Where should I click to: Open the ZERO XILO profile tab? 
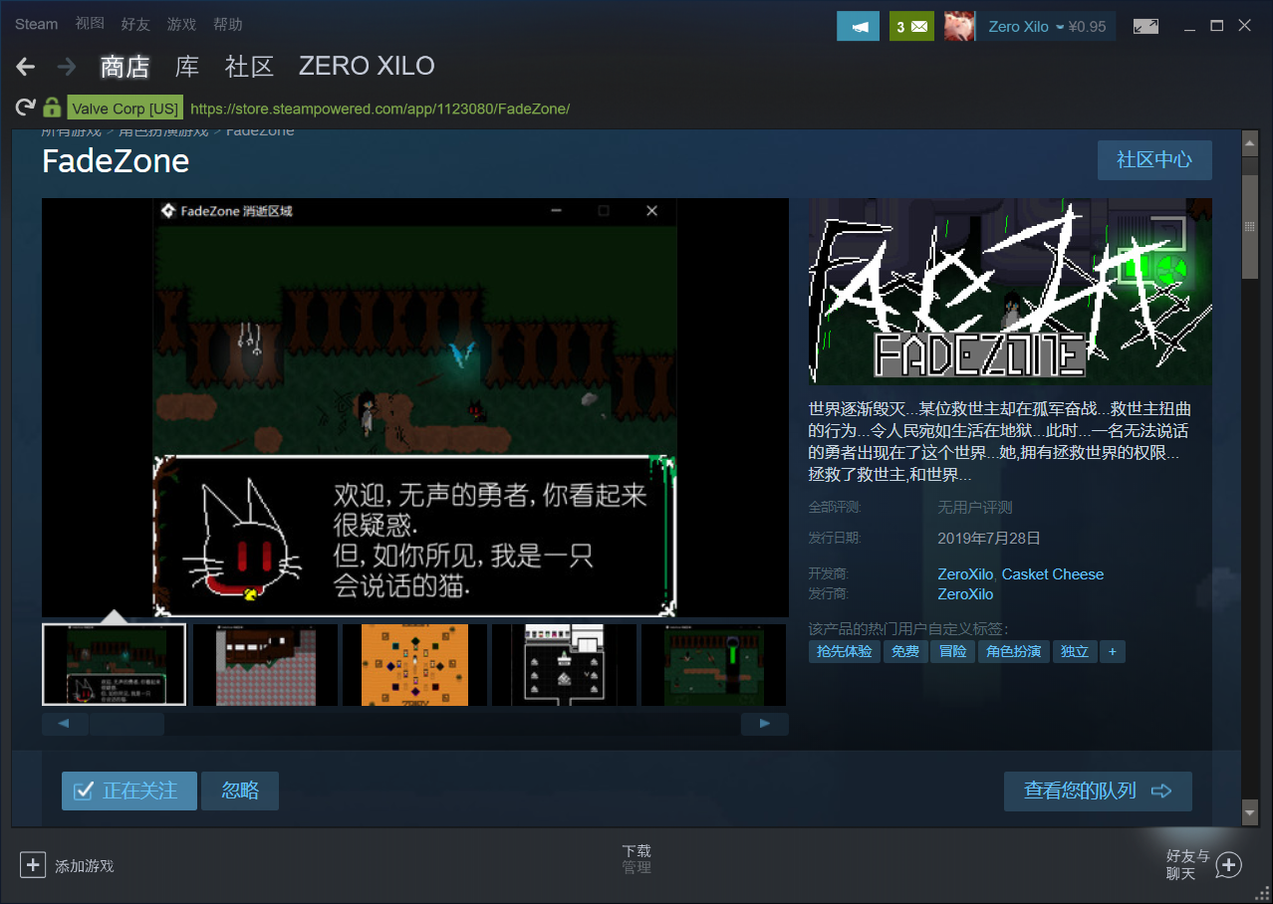(x=367, y=67)
